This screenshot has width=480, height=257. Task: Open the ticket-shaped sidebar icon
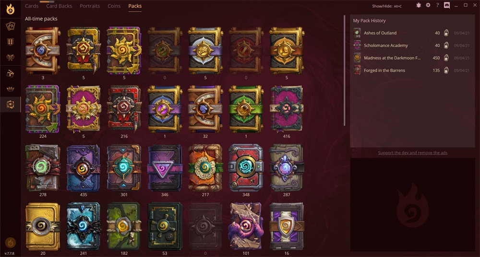tap(11, 73)
